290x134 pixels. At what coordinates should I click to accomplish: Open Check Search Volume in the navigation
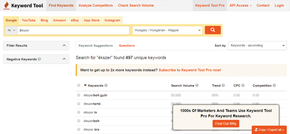pyautogui.click(x=136, y=6)
